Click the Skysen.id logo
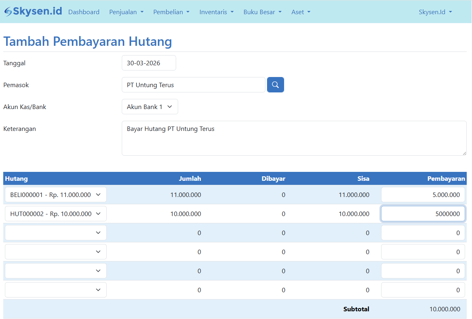 [33, 11]
